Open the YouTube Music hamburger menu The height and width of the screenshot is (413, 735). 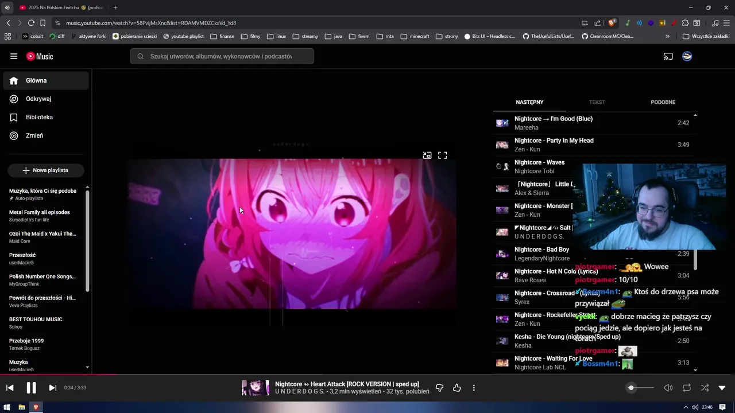pyautogui.click(x=14, y=56)
